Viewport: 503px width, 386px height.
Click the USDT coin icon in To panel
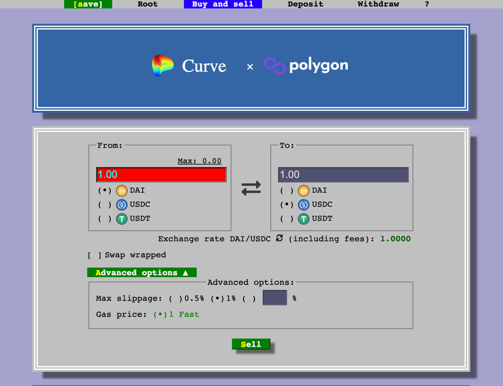pos(303,218)
